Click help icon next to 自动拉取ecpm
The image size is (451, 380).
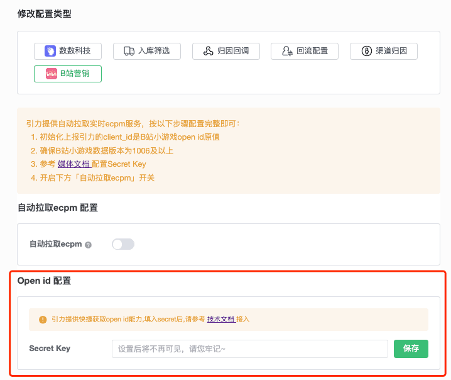click(x=89, y=245)
